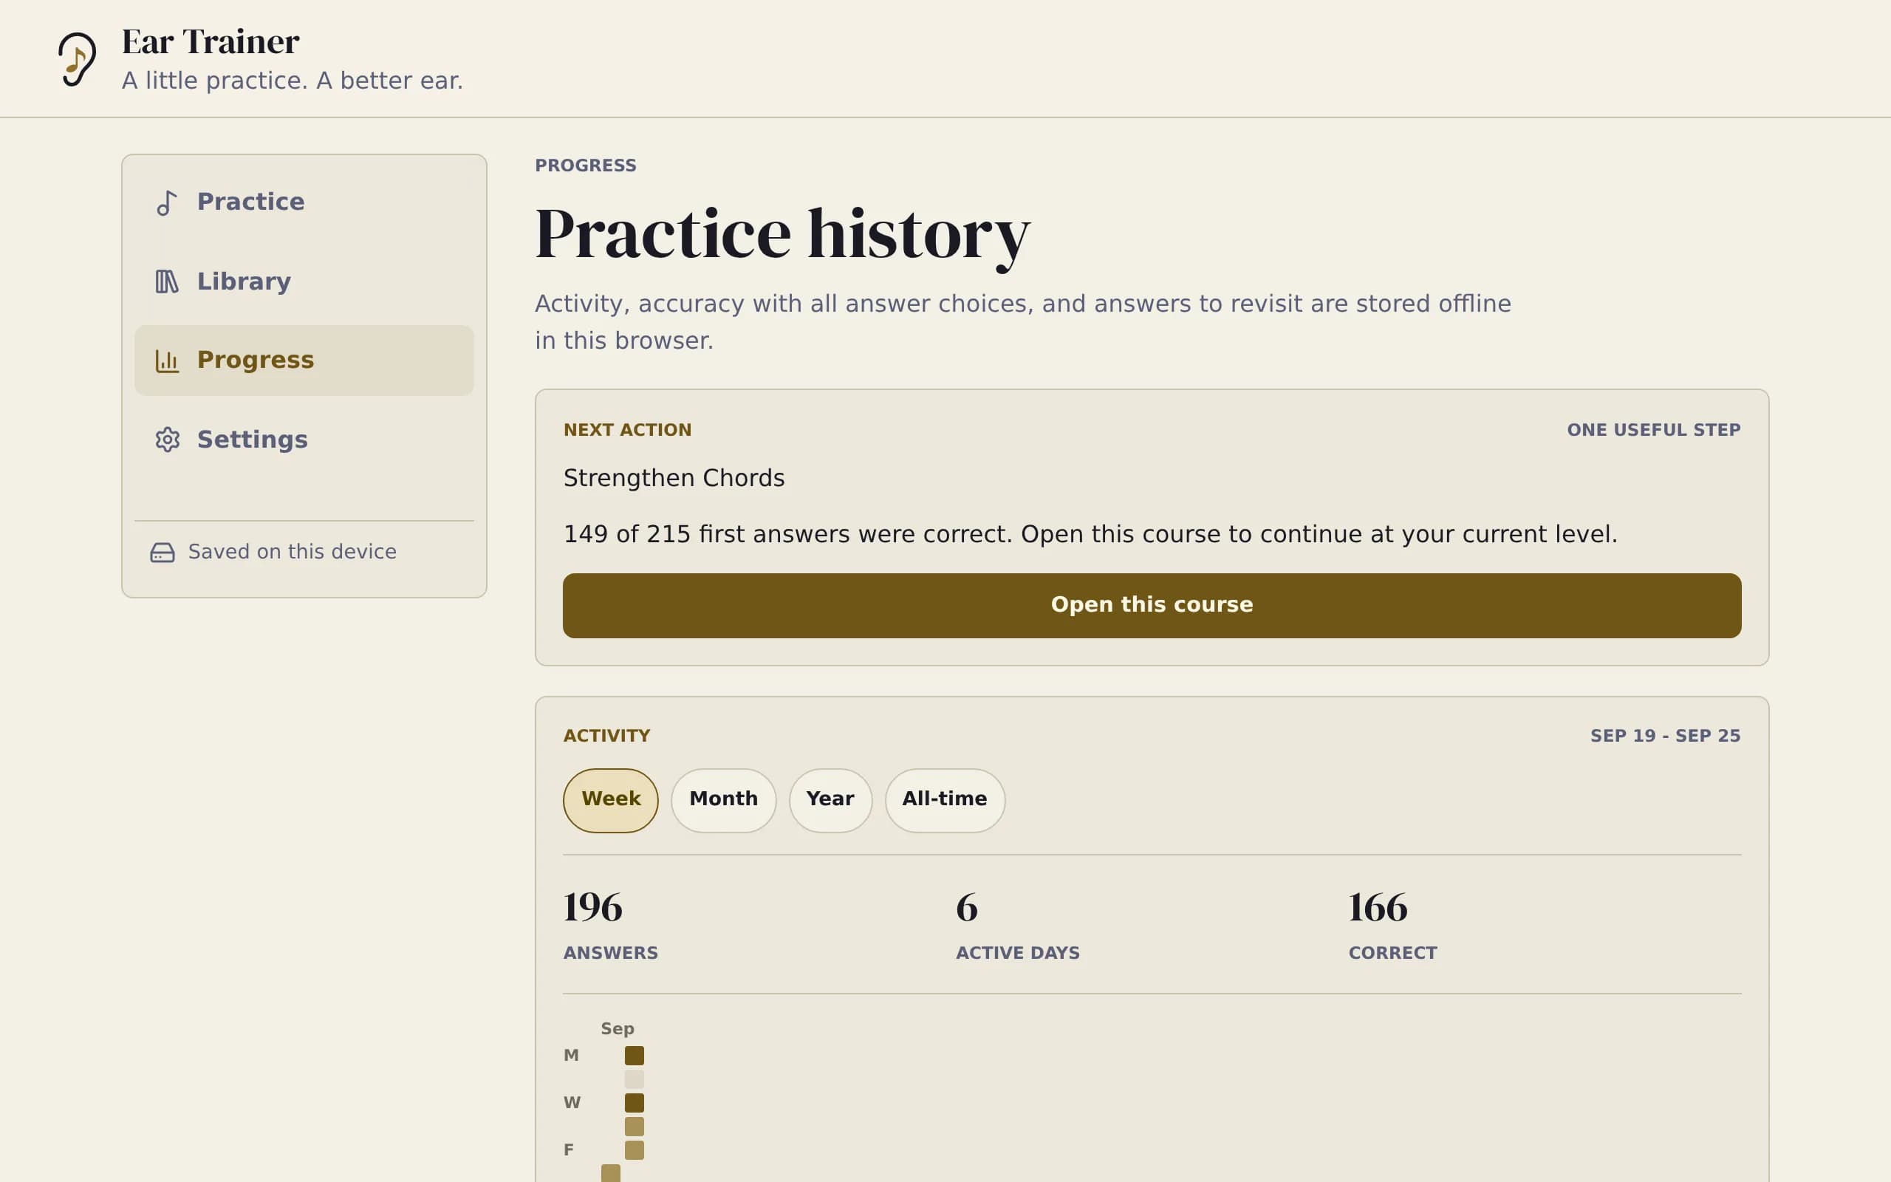Click the tagline A little practice. A better ear.
The width and height of the screenshot is (1891, 1182).
[293, 81]
